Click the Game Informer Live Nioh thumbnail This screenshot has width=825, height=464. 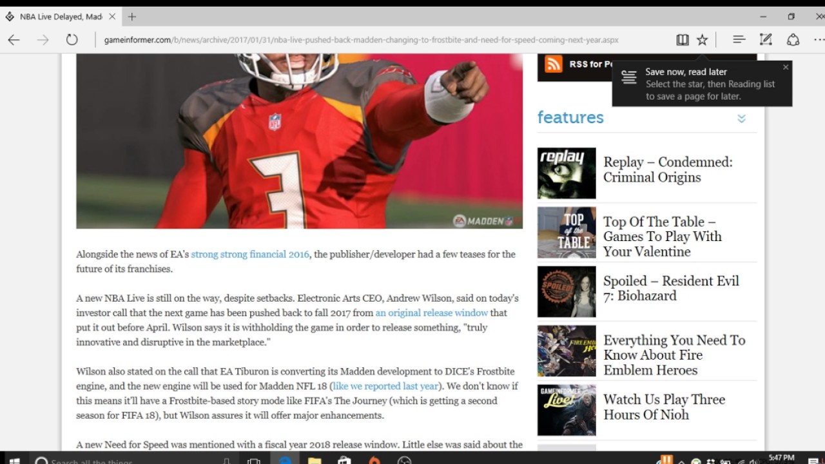pos(567,411)
